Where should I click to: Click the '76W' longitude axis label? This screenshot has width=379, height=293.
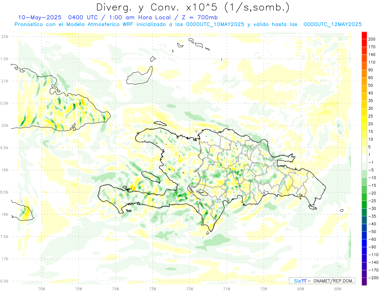tap(41, 289)
